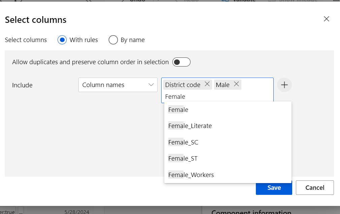Open the Column names dropdown

pos(118,85)
